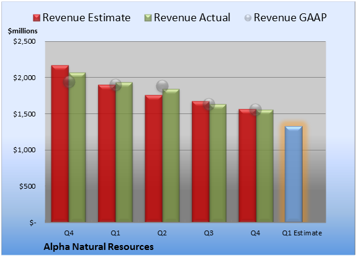Click the 'Q3' category label
356x256 pixels.
pos(209,233)
